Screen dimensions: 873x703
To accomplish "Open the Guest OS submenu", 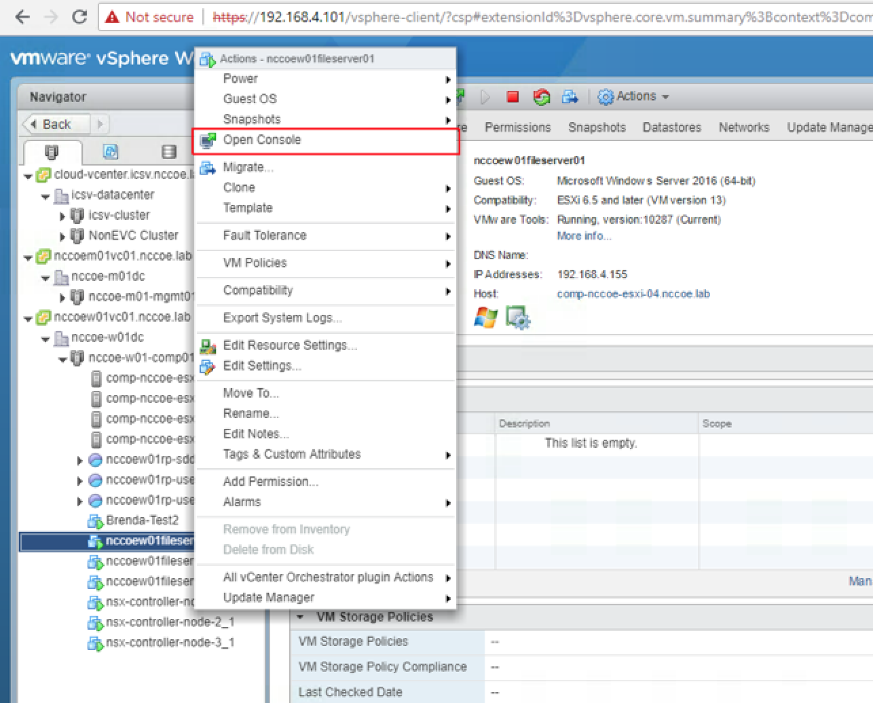I will click(326, 99).
